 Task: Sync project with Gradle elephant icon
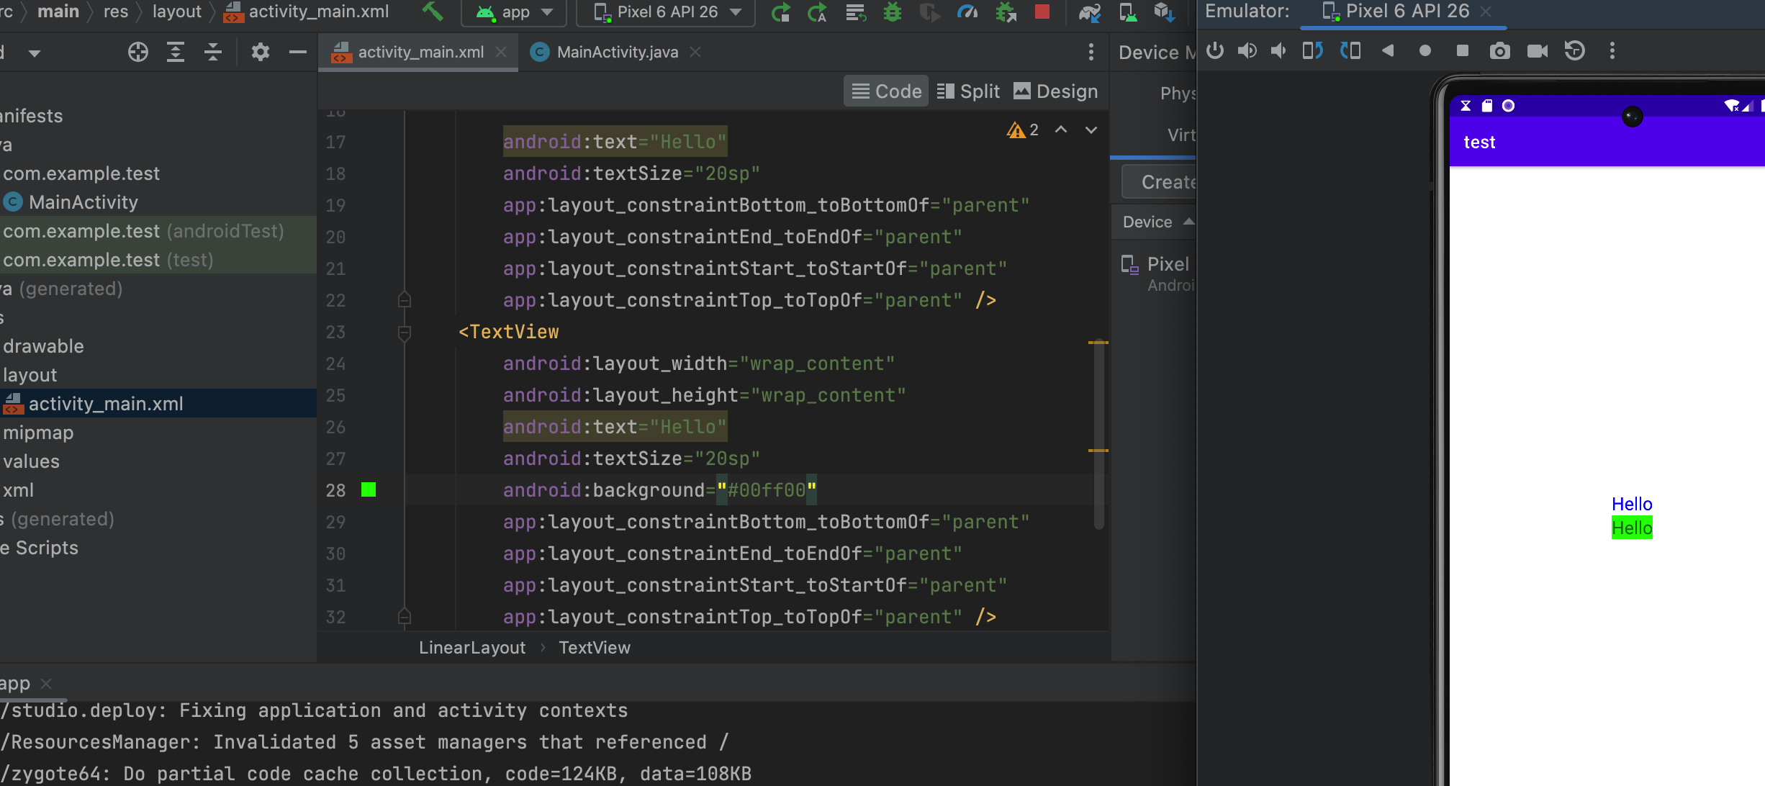[1089, 12]
